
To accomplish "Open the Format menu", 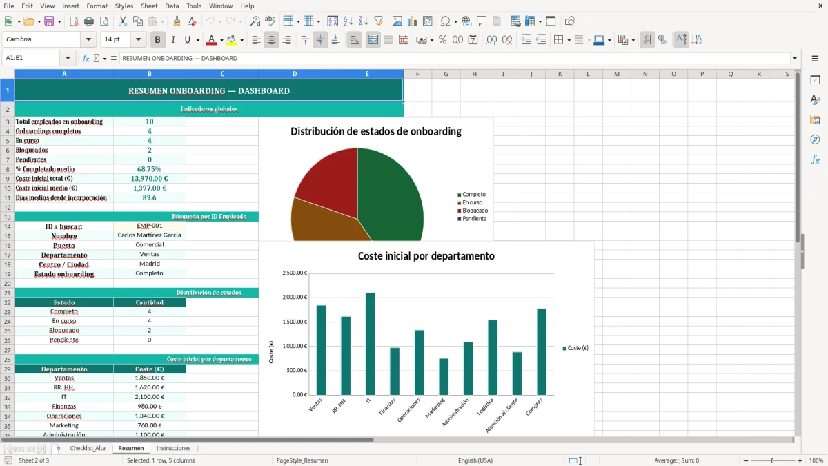I will (x=97, y=6).
